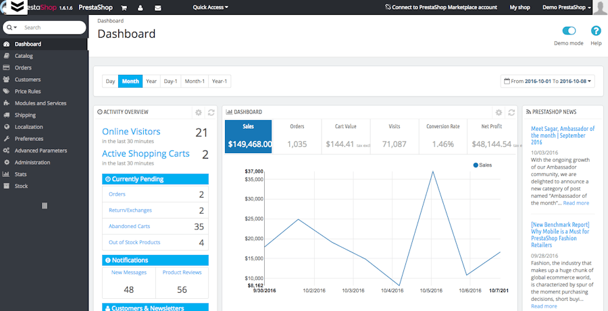This screenshot has width=608, height=311.
Task: Expand the Quick Access dropdown
Action: pos(211,7)
